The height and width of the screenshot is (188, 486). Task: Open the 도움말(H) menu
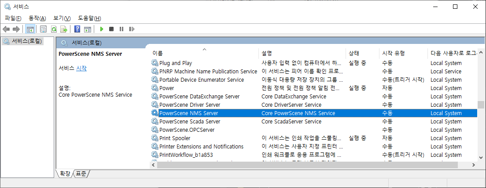[89, 18]
